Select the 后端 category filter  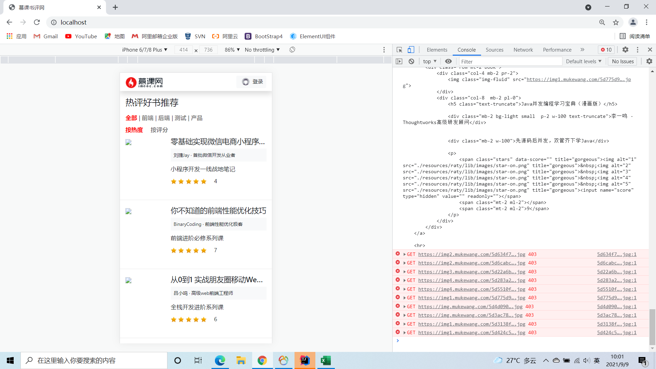[164, 118]
